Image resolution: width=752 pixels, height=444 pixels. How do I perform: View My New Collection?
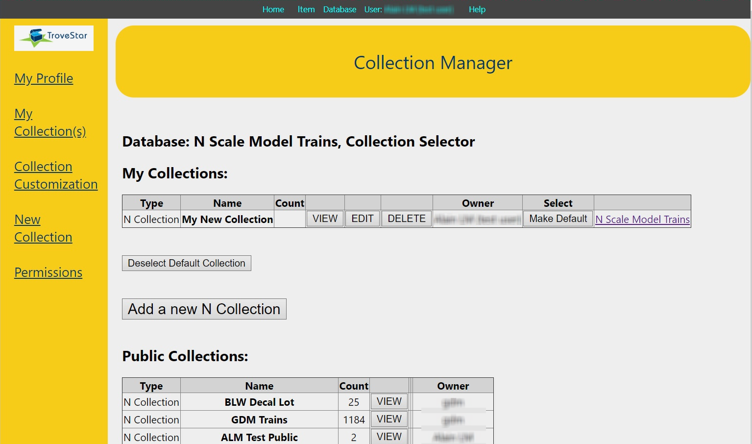325,219
